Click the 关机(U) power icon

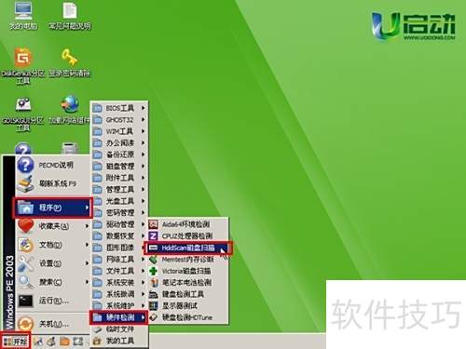pos(25,324)
